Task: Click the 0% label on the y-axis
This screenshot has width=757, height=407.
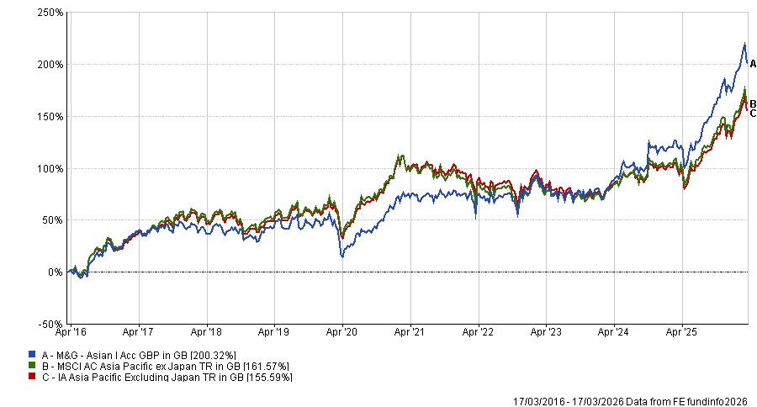Action: pos(56,272)
